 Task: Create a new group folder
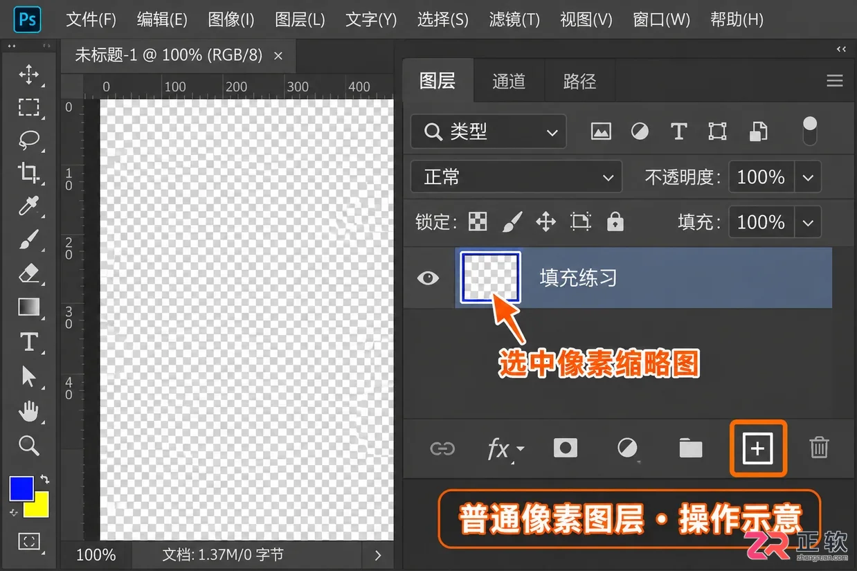coord(691,448)
